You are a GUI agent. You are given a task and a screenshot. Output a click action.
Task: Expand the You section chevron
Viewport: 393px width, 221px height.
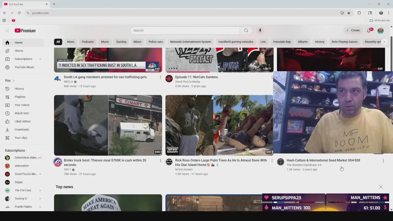coord(14,80)
